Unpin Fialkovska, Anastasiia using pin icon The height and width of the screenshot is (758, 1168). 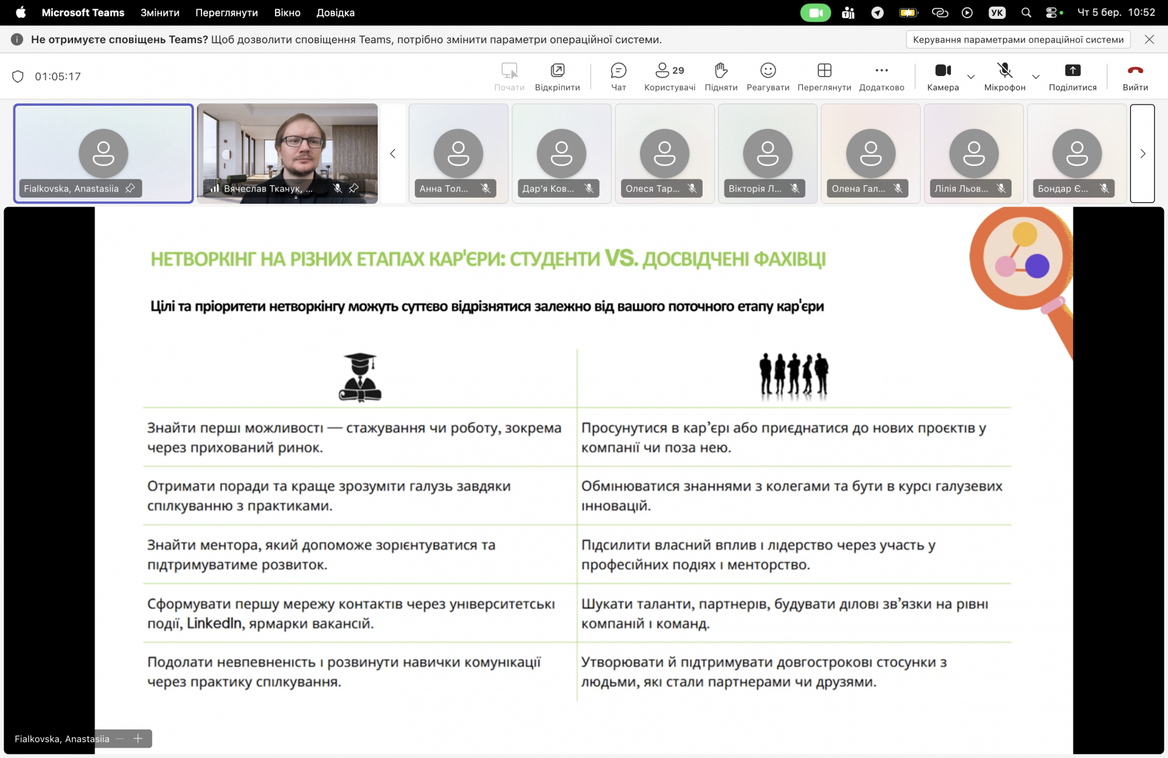(x=130, y=188)
